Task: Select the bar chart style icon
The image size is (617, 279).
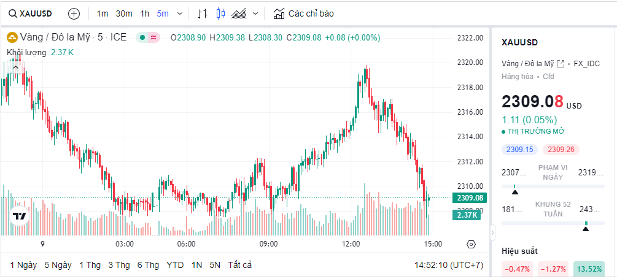Action: 203,13
